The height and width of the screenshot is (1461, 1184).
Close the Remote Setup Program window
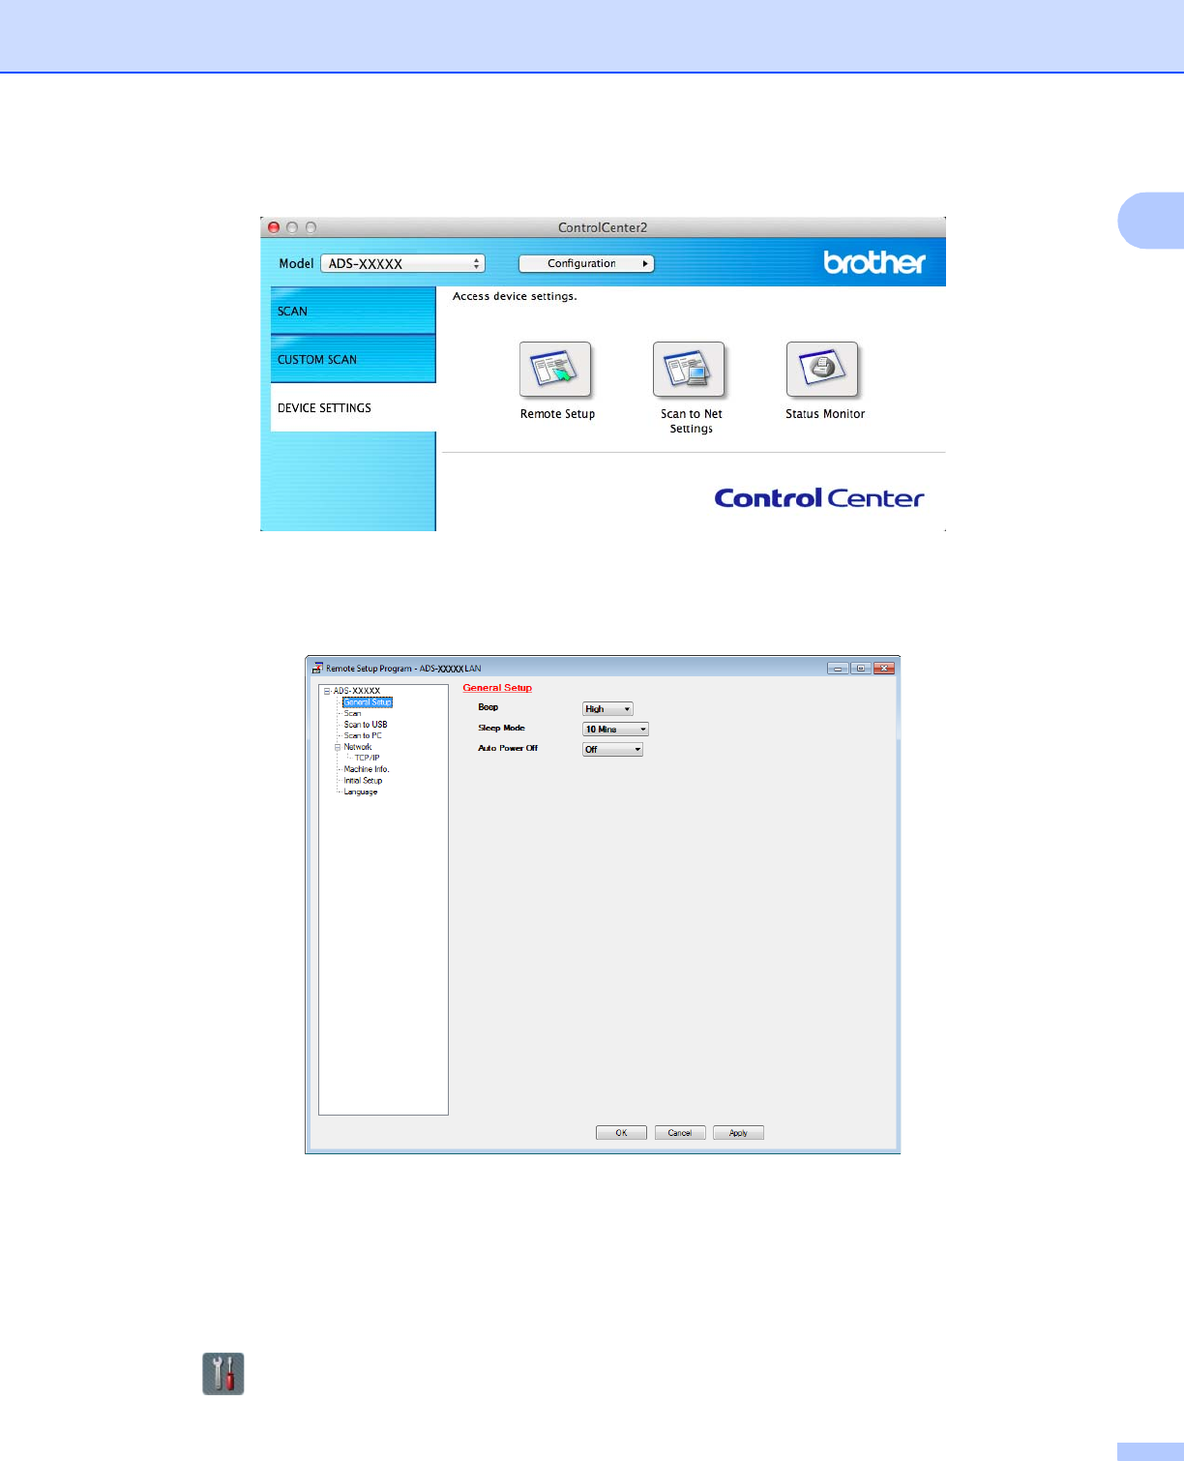pos(884,669)
